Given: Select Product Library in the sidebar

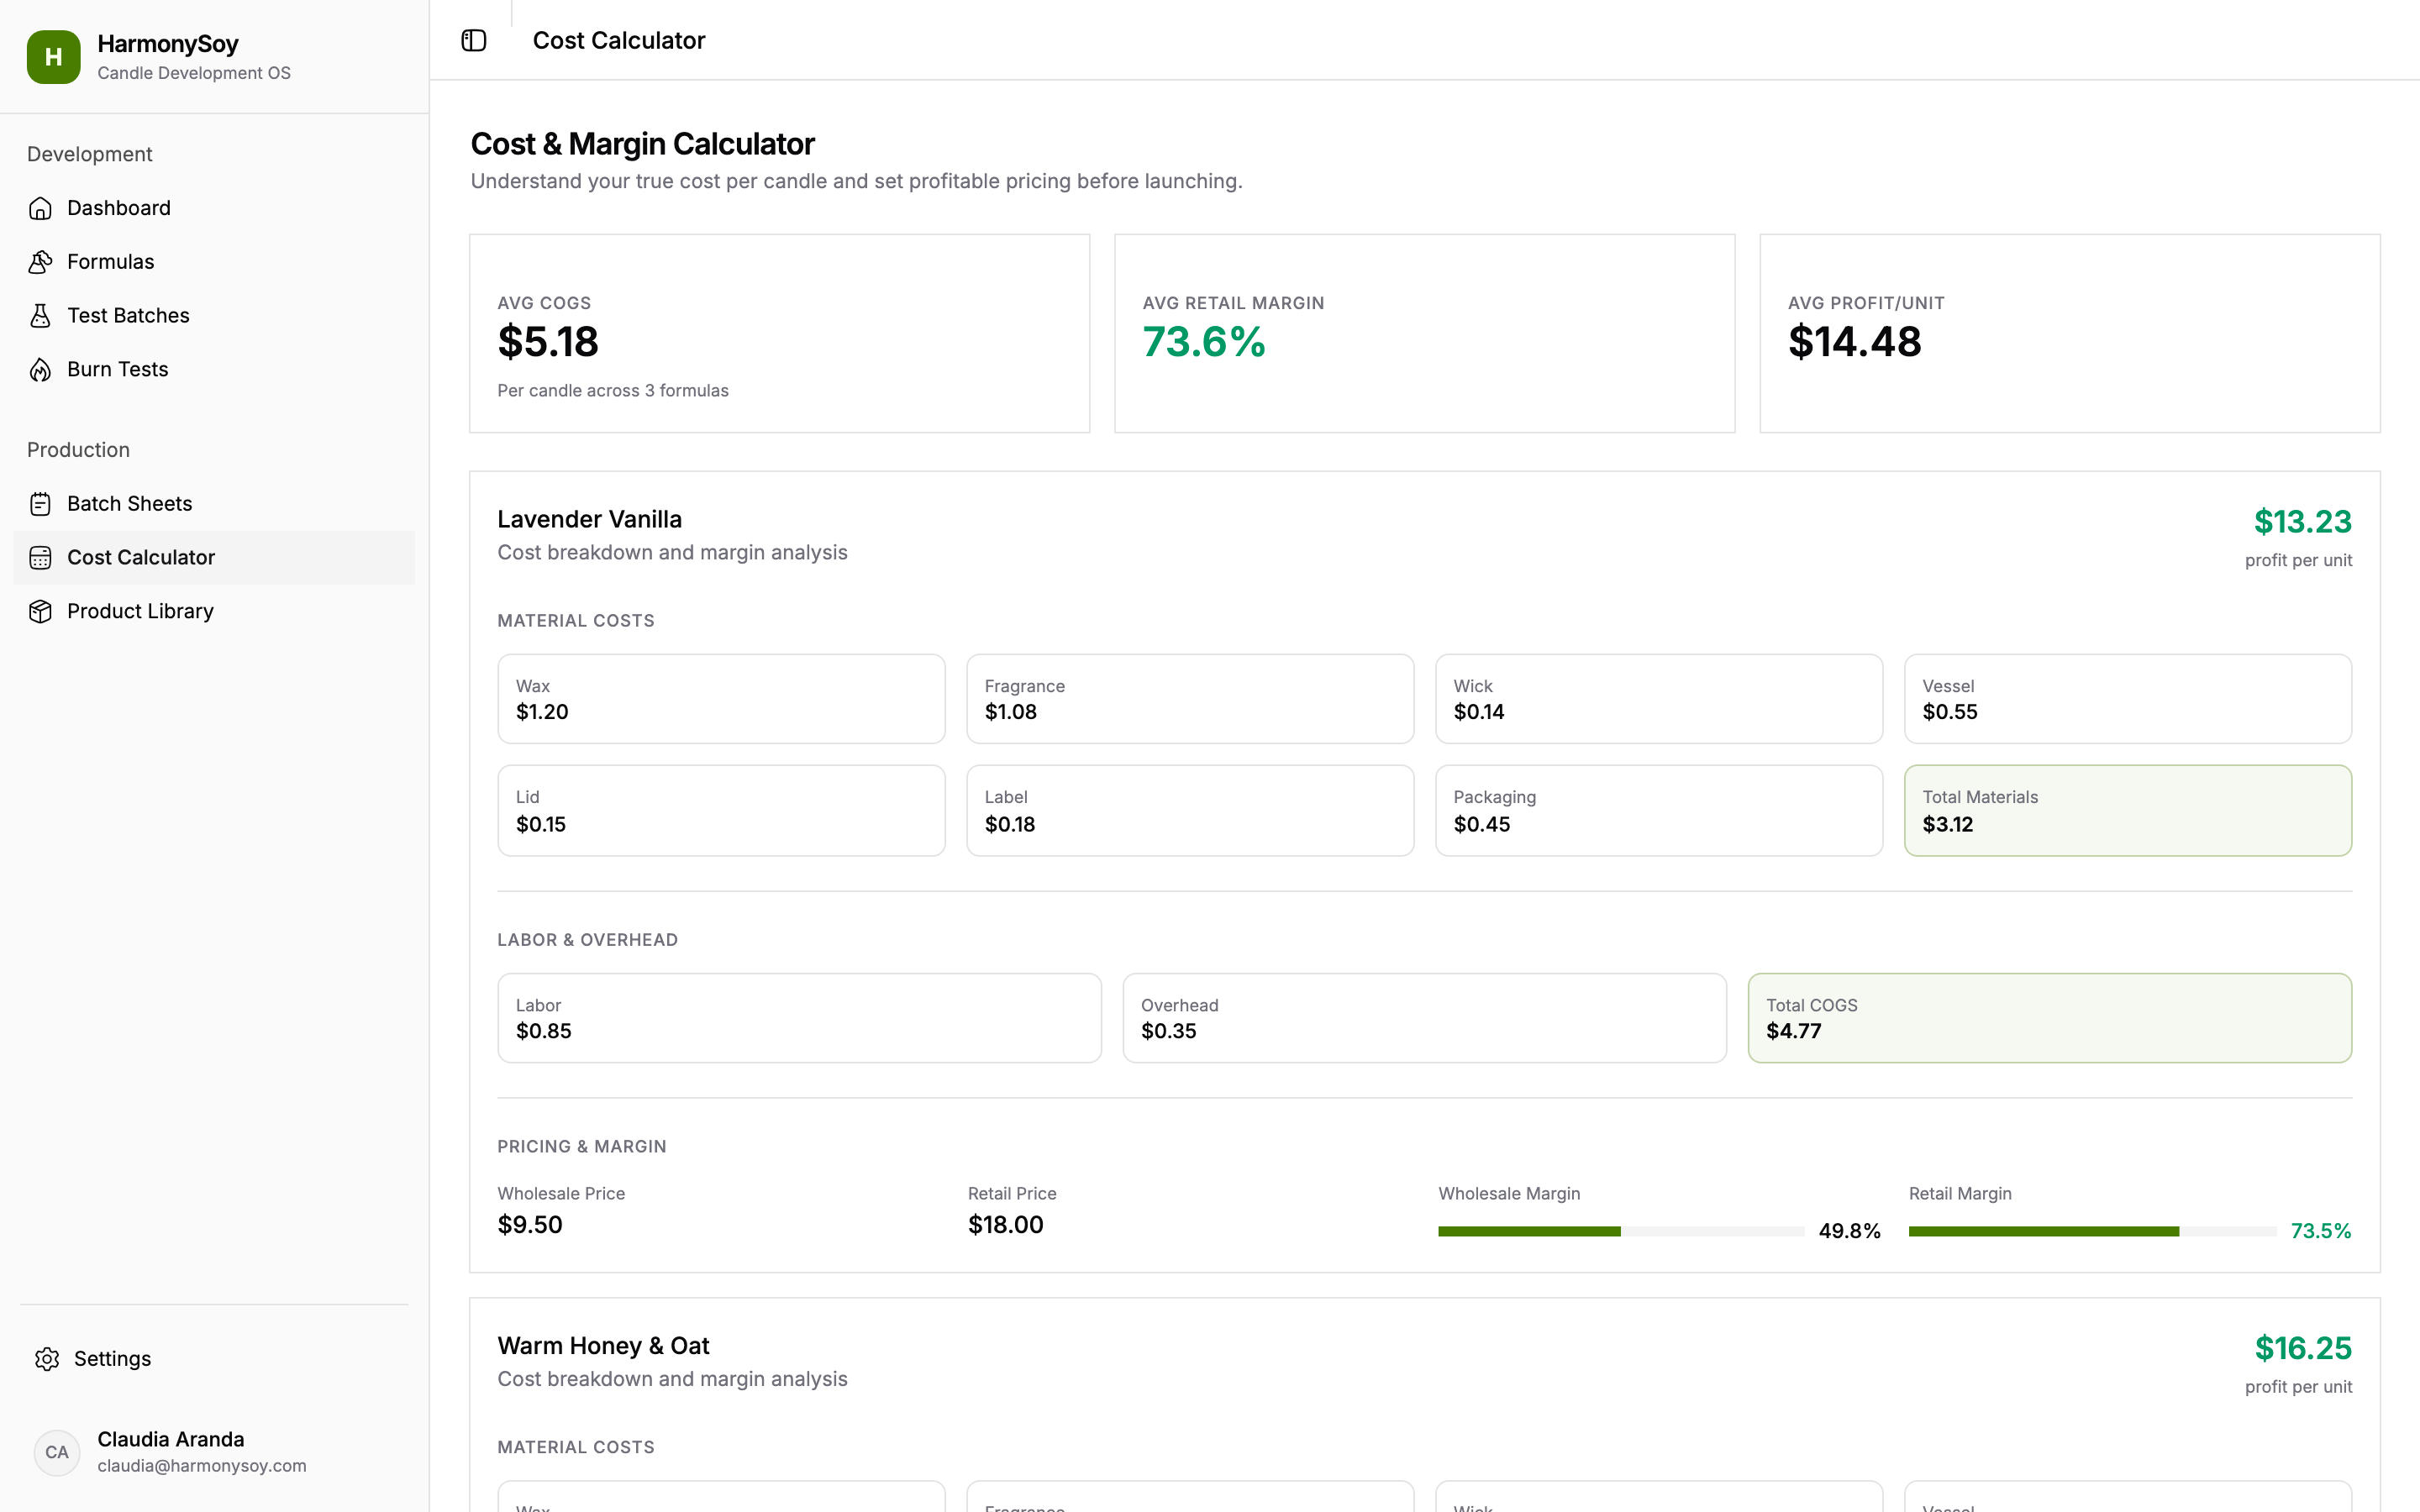Looking at the screenshot, I should pos(140,611).
